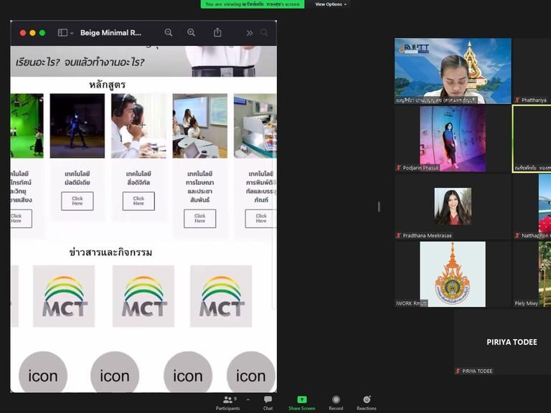Click the second gray icon circle

tap(115, 372)
